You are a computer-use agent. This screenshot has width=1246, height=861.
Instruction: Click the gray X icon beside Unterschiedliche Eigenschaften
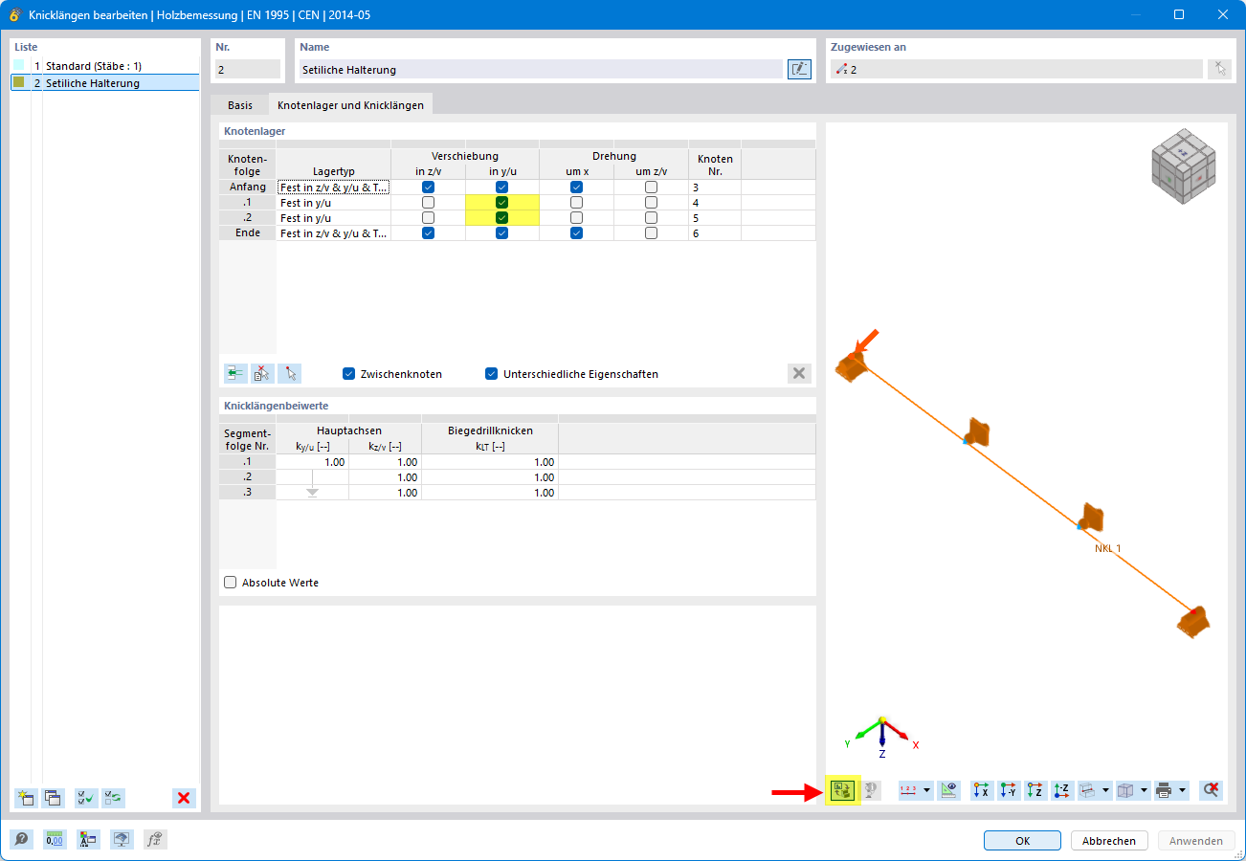799,374
